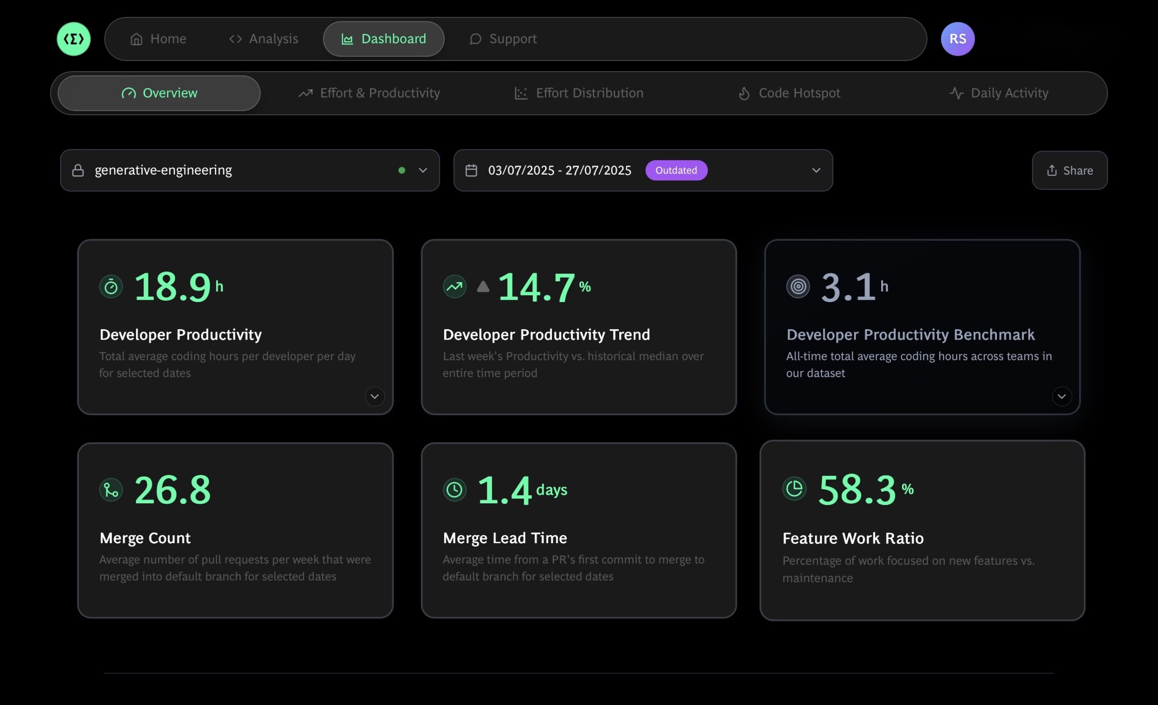This screenshot has width=1158, height=705.
Task: Click the Developer Productivity Benchmark heading
Action: coord(910,335)
